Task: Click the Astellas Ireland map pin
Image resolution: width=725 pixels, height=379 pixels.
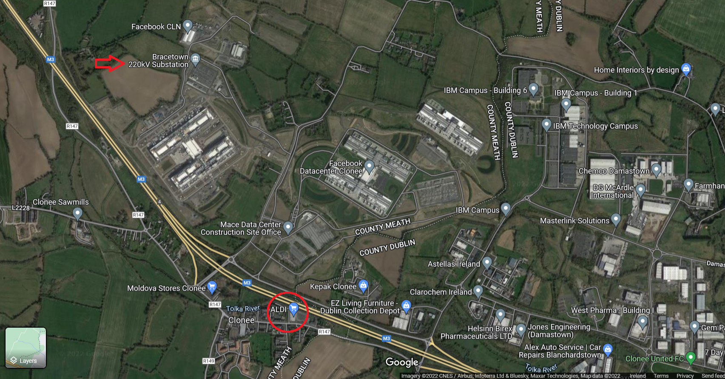Action: pyautogui.click(x=487, y=263)
